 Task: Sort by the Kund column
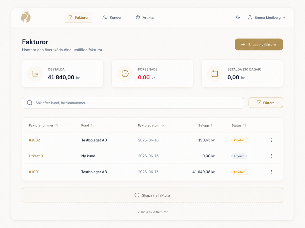click(88, 125)
